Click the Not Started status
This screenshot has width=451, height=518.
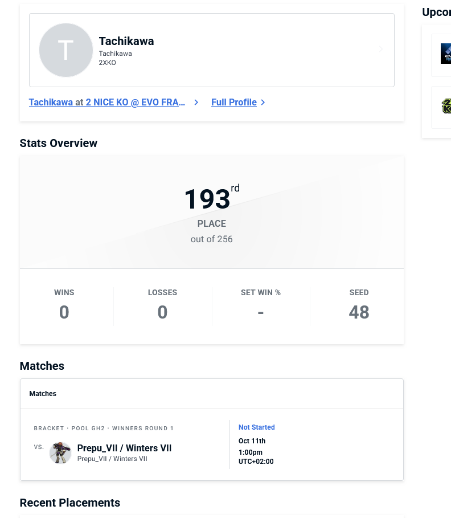257,427
